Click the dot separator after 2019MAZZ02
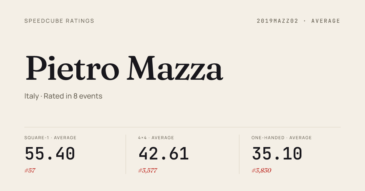 pyautogui.click(x=305, y=21)
